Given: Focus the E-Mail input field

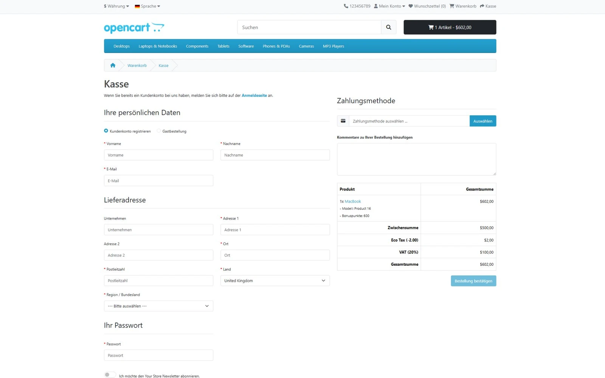Looking at the screenshot, I should tap(158, 181).
